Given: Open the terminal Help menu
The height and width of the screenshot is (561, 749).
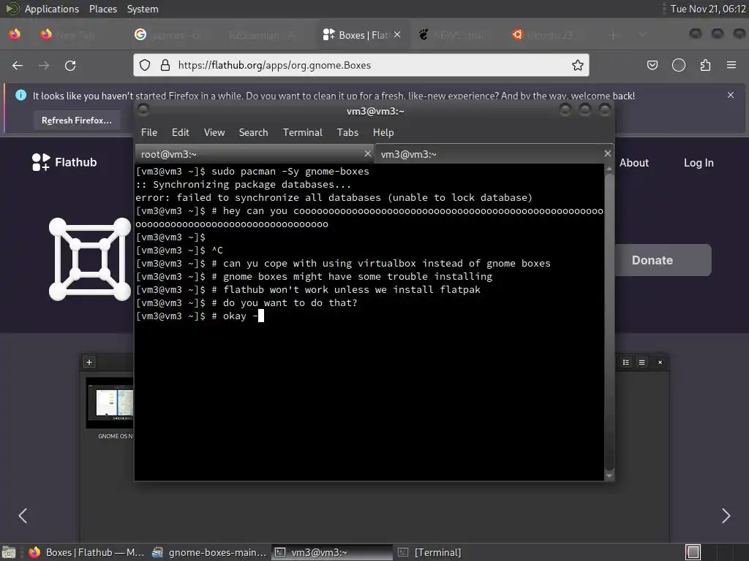Looking at the screenshot, I should [x=383, y=133].
